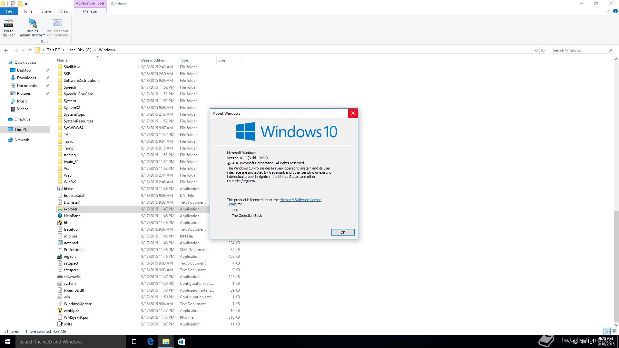Click Run as administrator icon
This screenshot has width=619, height=348.
click(32, 23)
